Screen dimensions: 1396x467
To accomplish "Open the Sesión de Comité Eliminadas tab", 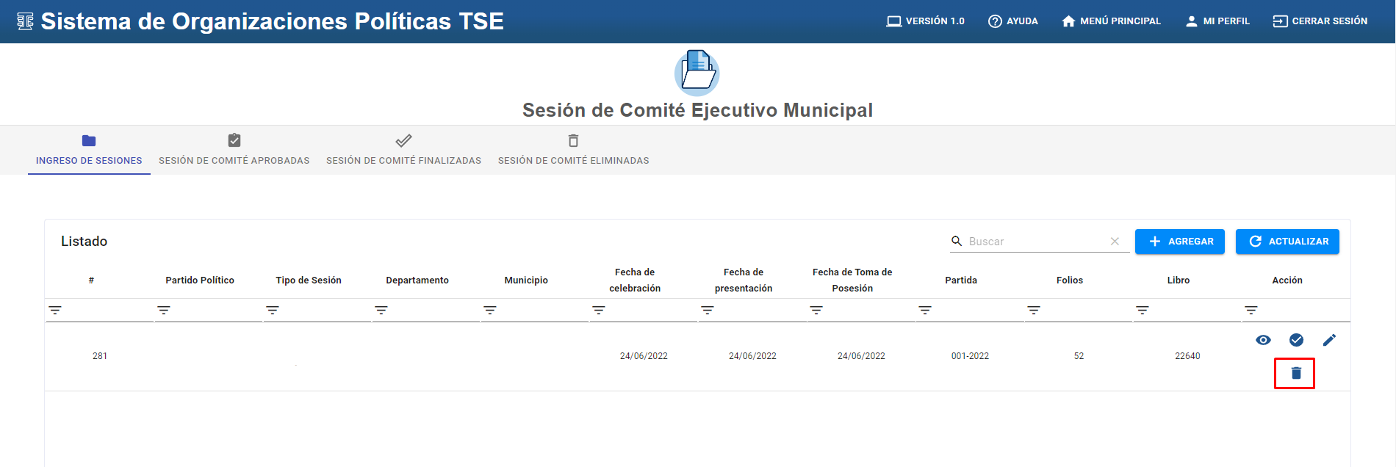I will pyautogui.click(x=573, y=150).
